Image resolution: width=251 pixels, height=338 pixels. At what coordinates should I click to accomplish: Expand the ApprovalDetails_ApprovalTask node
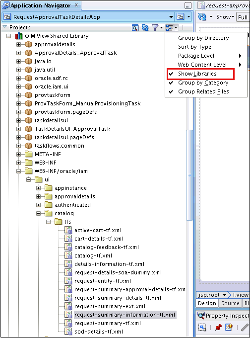[x=18, y=53]
